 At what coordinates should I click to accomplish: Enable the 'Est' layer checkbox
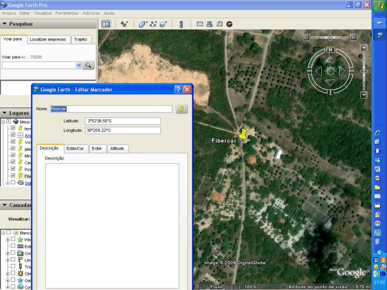tap(13, 246)
